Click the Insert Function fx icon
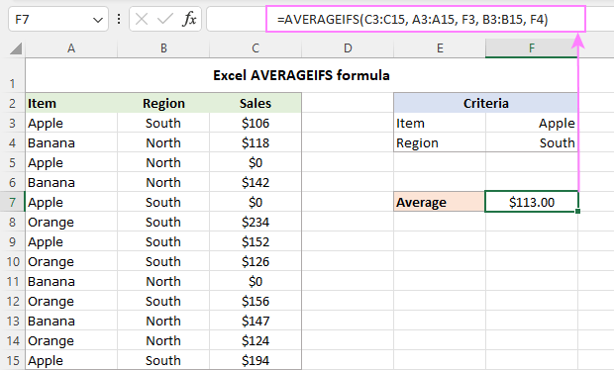 189,19
